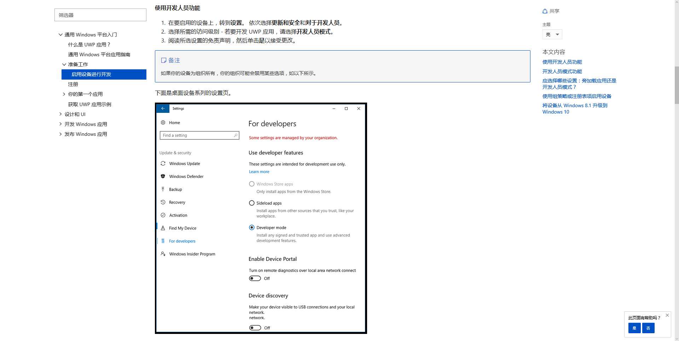The height and width of the screenshot is (341, 679).
Task: Click the Learn more link
Action: click(x=259, y=172)
